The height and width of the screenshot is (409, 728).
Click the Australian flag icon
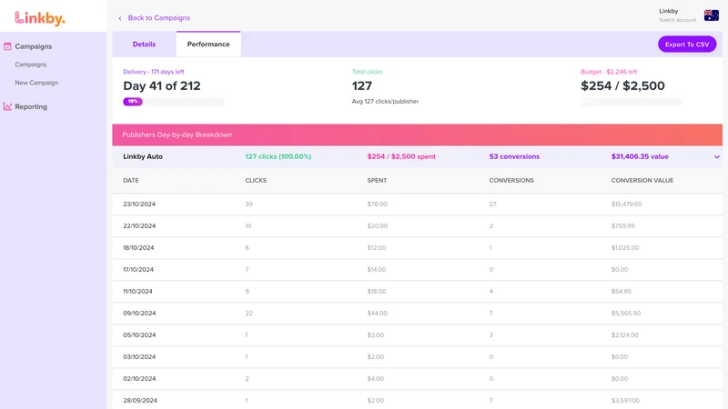(711, 15)
